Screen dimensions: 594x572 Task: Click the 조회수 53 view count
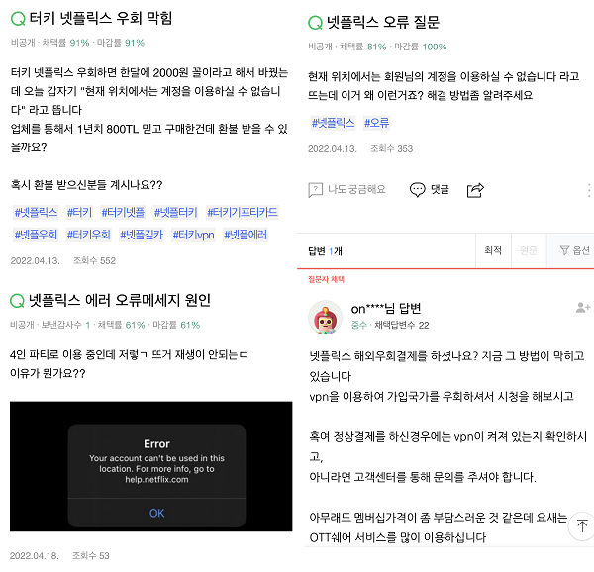coord(91,556)
